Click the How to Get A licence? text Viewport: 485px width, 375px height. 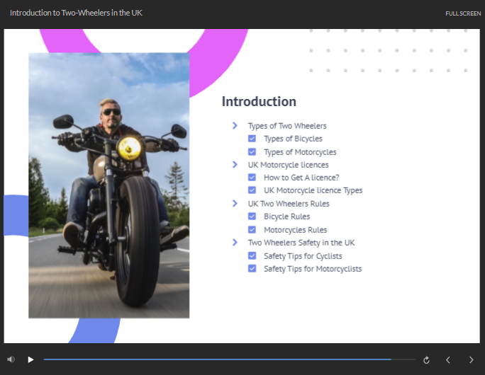pos(301,178)
